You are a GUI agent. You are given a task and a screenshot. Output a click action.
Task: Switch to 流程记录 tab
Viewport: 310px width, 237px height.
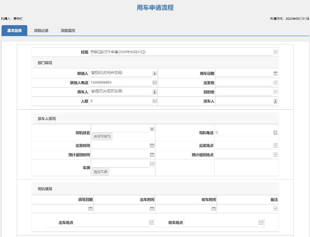pyautogui.click(x=41, y=31)
